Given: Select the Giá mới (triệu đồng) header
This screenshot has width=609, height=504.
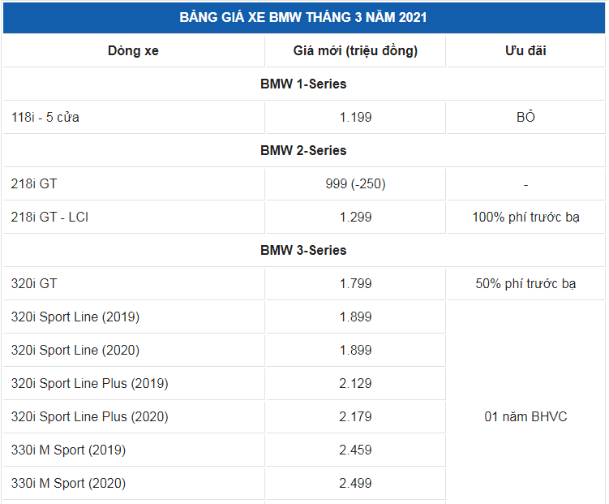Looking at the screenshot, I should click(355, 51).
